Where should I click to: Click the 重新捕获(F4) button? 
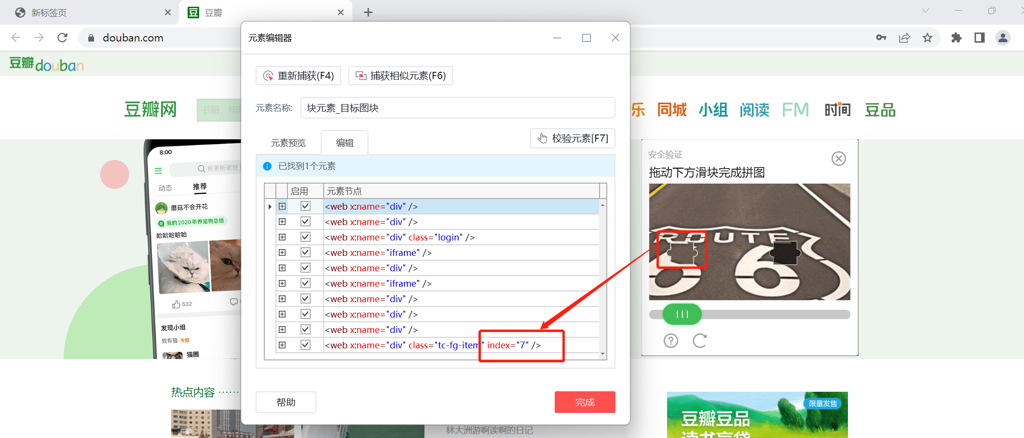click(x=298, y=76)
